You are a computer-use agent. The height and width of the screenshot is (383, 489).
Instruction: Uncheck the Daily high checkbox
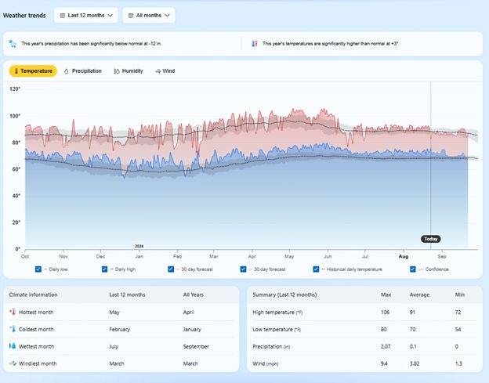click(x=104, y=269)
